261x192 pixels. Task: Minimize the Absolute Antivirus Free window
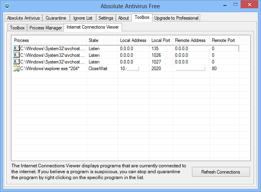225,5
